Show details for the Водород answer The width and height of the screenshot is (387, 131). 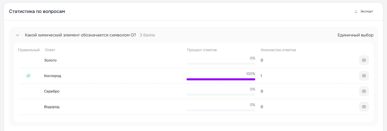[x=364, y=107]
